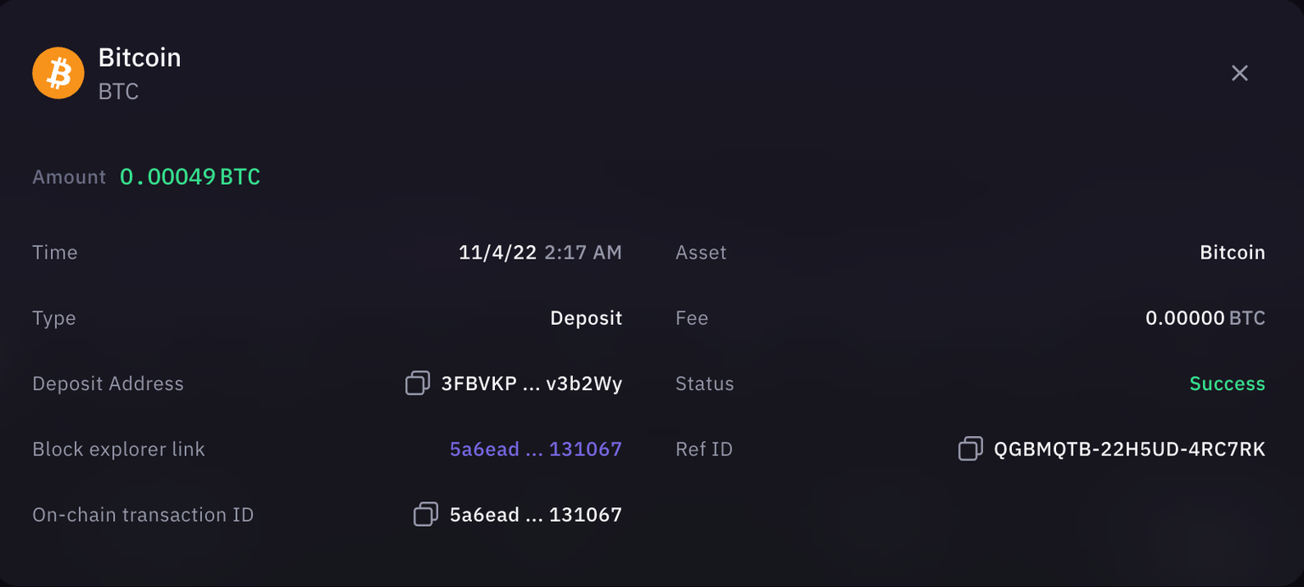Click the 0.00000 BTC fee value

[1205, 318]
